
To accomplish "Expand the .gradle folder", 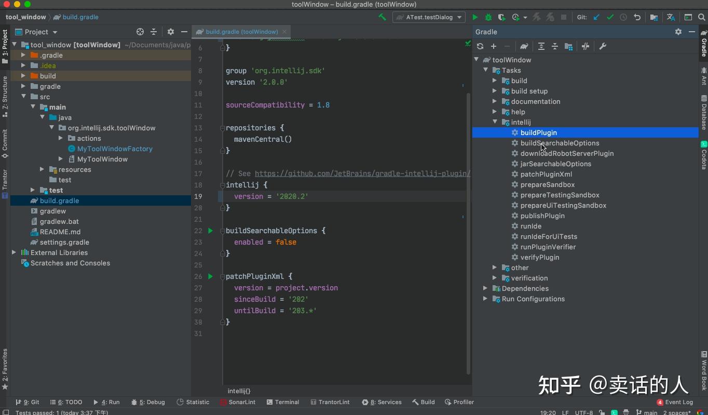I will 23,55.
